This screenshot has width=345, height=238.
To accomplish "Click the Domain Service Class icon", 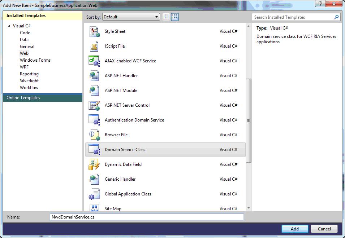I will [94, 150].
